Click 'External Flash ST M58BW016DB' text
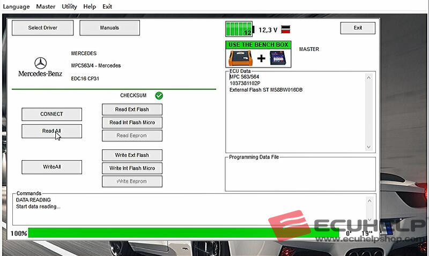The width and height of the screenshot is (429, 256). (x=266, y=90)
